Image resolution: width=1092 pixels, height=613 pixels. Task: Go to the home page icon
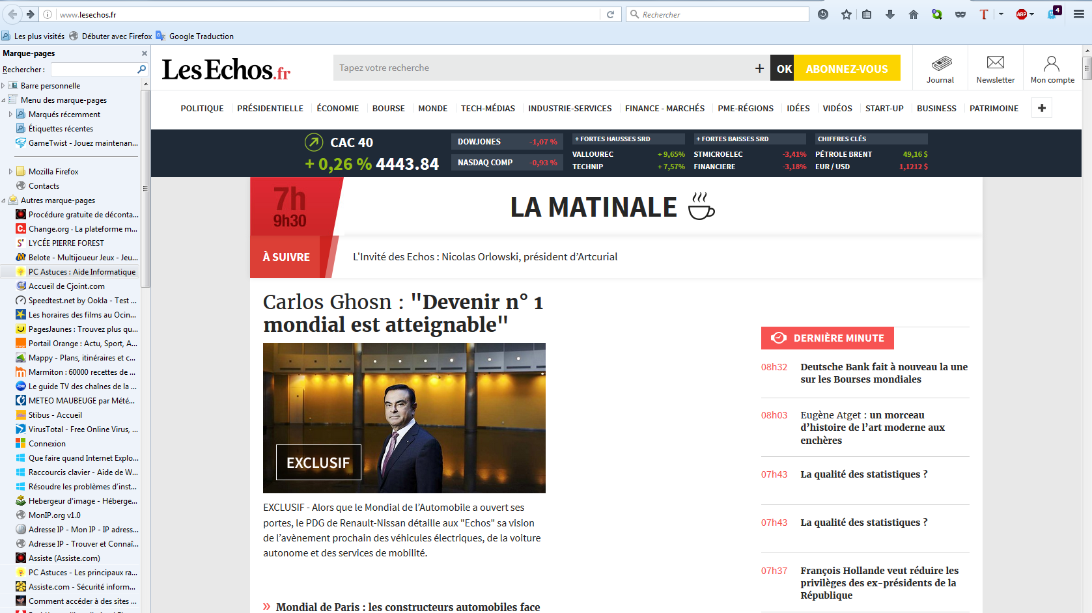914,14
